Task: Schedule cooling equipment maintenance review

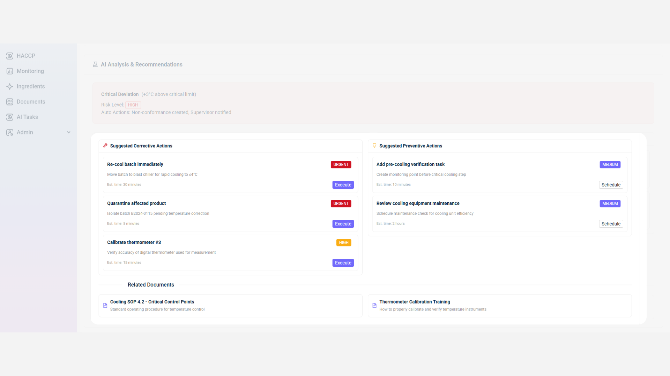Action: point(611,224)
